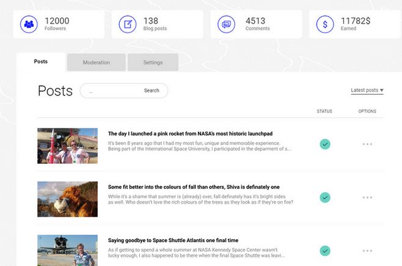The height and width of the screenshot is (266, 402).
Task: Click the large Posts heading
Action: tap(55, 91)
